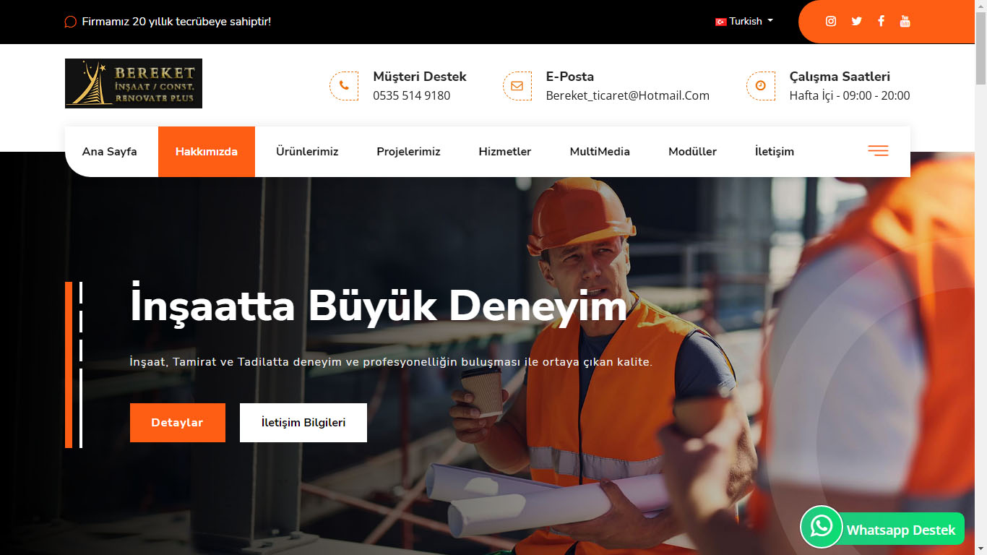Viewport: 987px width, 555px height.
Task: Click the Bereket İnşaat logo
Action: tap(134, 83)
